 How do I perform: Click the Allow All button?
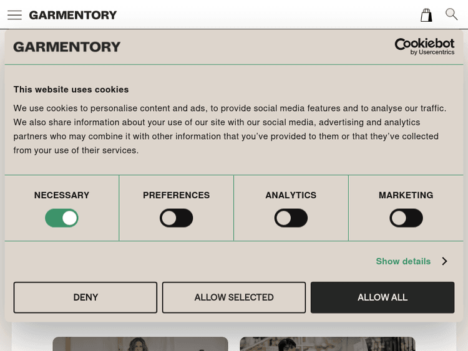click(383, 297)
